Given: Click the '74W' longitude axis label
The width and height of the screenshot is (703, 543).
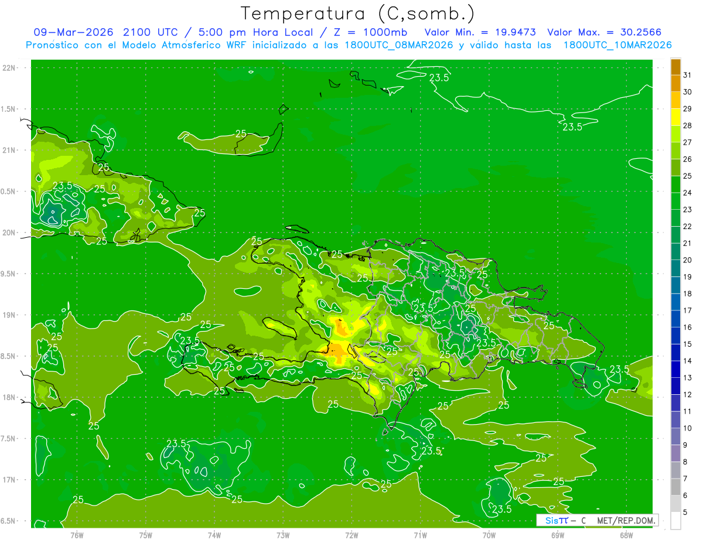Looking at the screenshot, I should 214,535.
